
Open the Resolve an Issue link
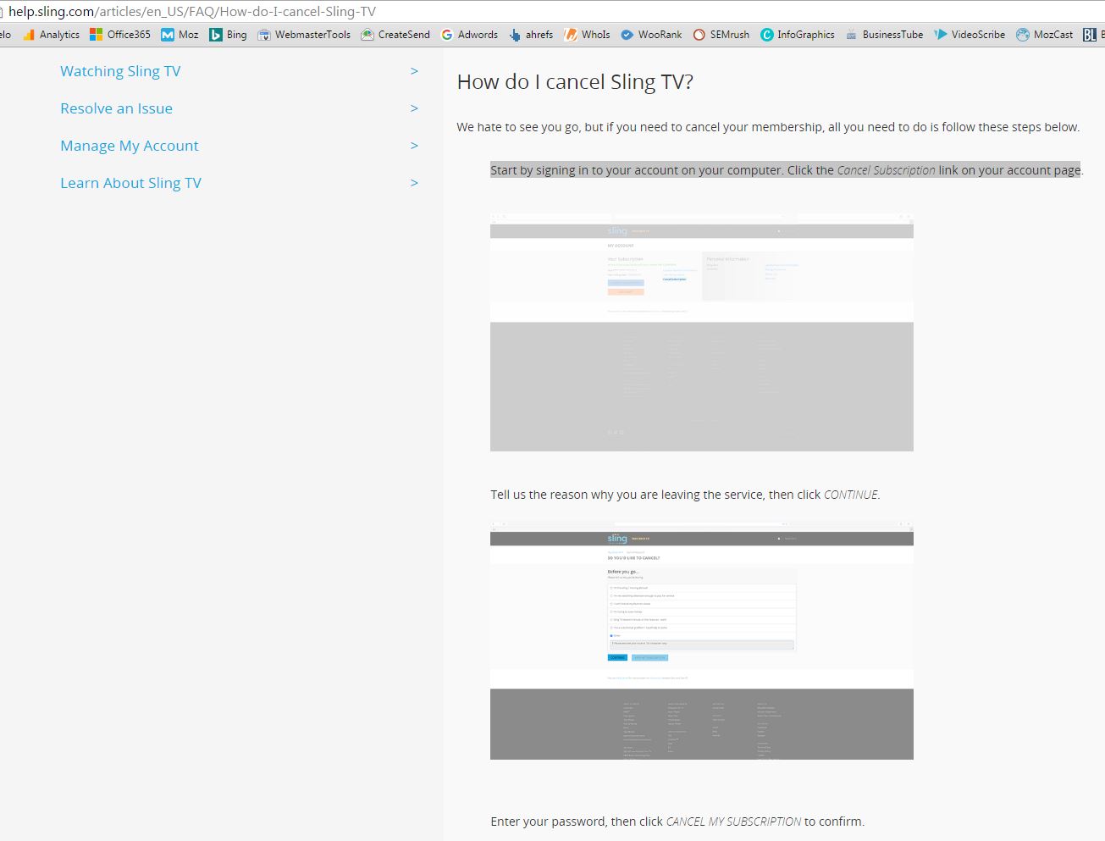(116, 108)
